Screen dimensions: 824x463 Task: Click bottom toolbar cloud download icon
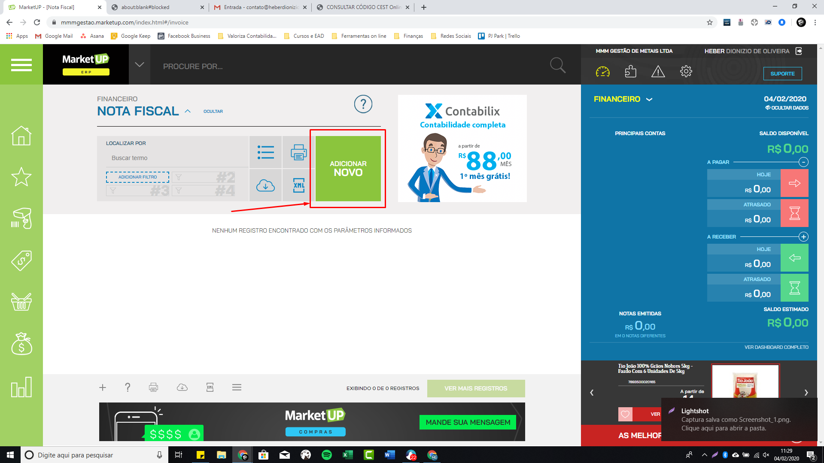click(x=182, y=387)
